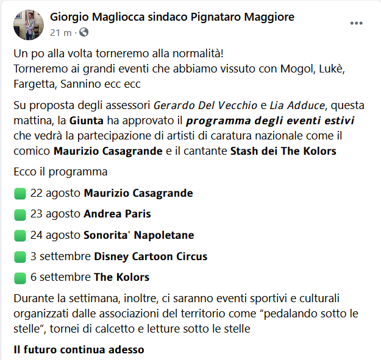Click the Disney Cartoon Circus event name

(x=151, y=256)
